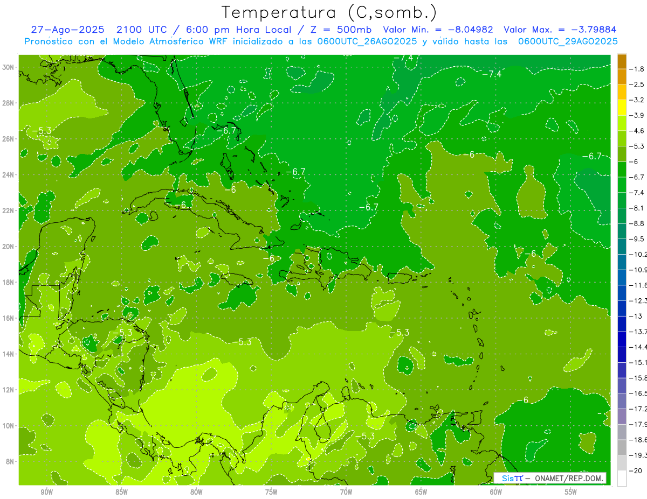Click the 'Temperatura (C,somb.)' title
This screenshot has height=499, width=647.
click(x=329, y=12)
